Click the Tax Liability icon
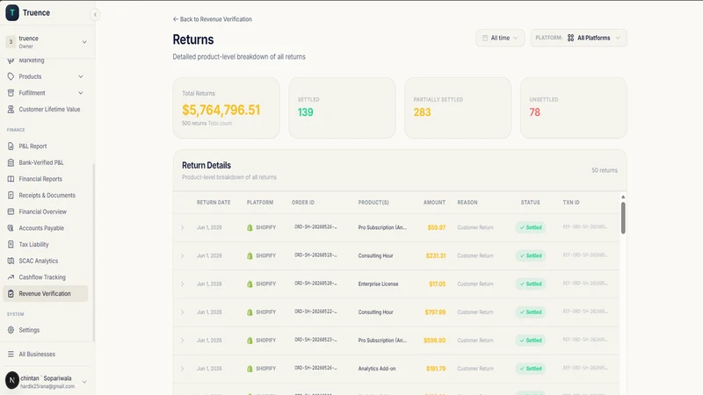Image resolution: width=703 pixels, height=395 pixels. point(11,244)
